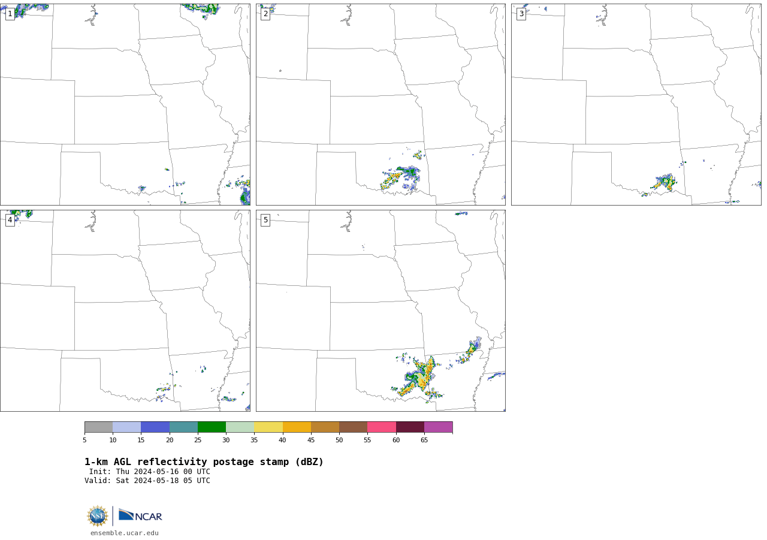Click the panel number 5 label

pyautogui.click(x=265, y=220)
